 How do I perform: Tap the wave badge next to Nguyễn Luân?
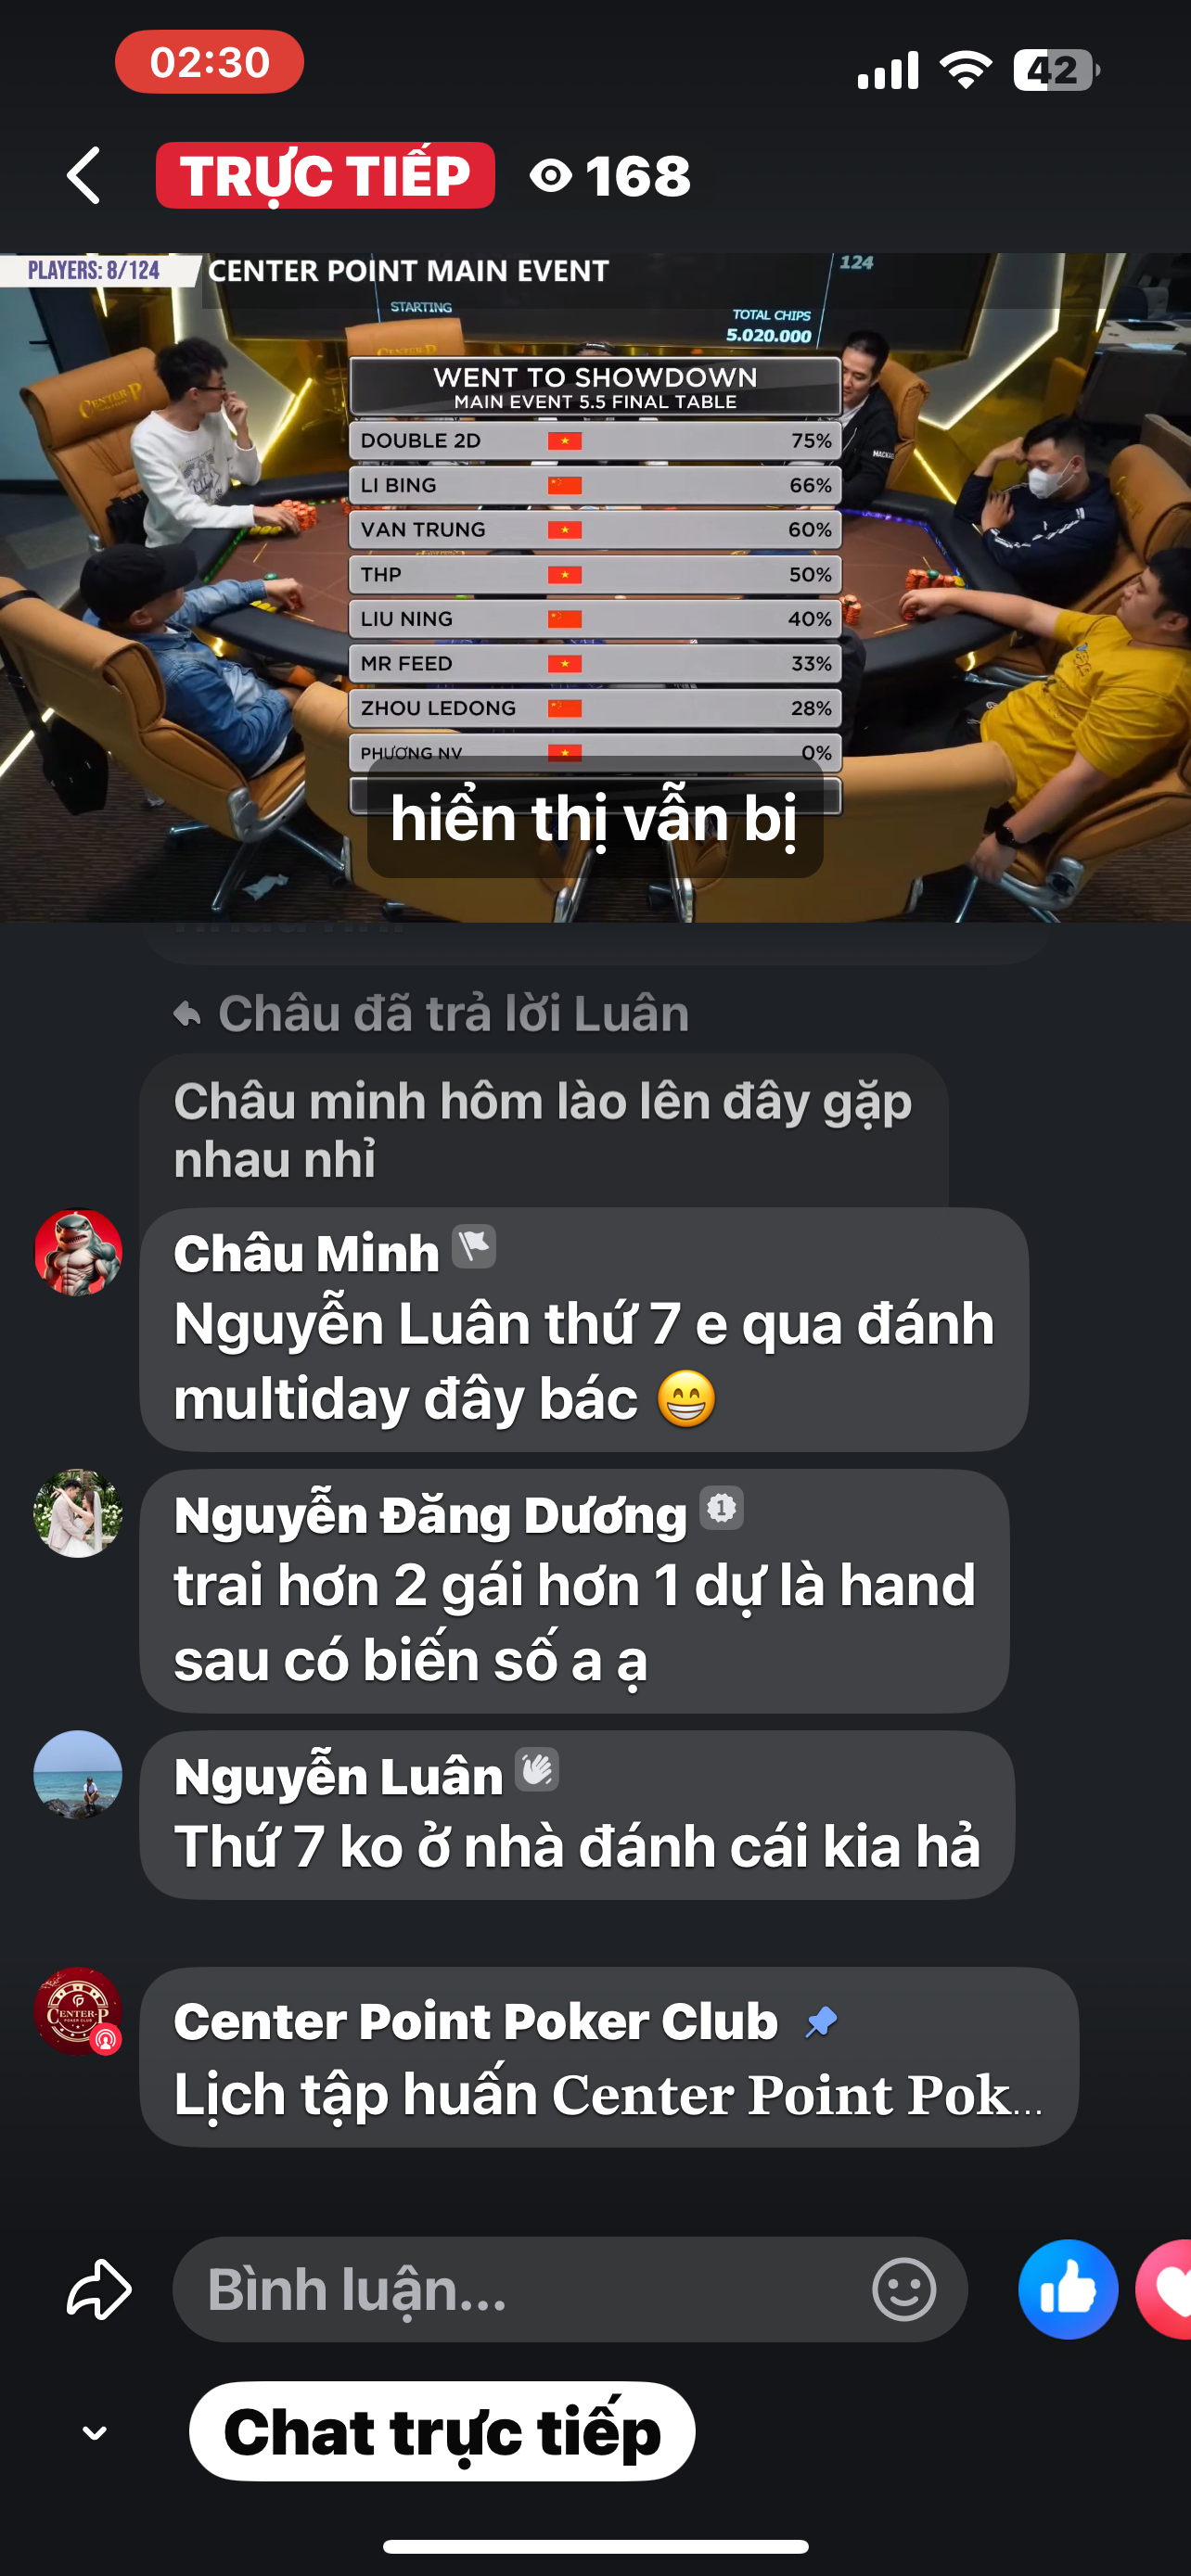(537, 1770)
